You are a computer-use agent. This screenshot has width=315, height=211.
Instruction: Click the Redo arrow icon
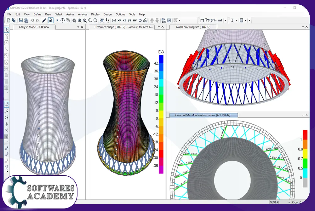(37, 20)
